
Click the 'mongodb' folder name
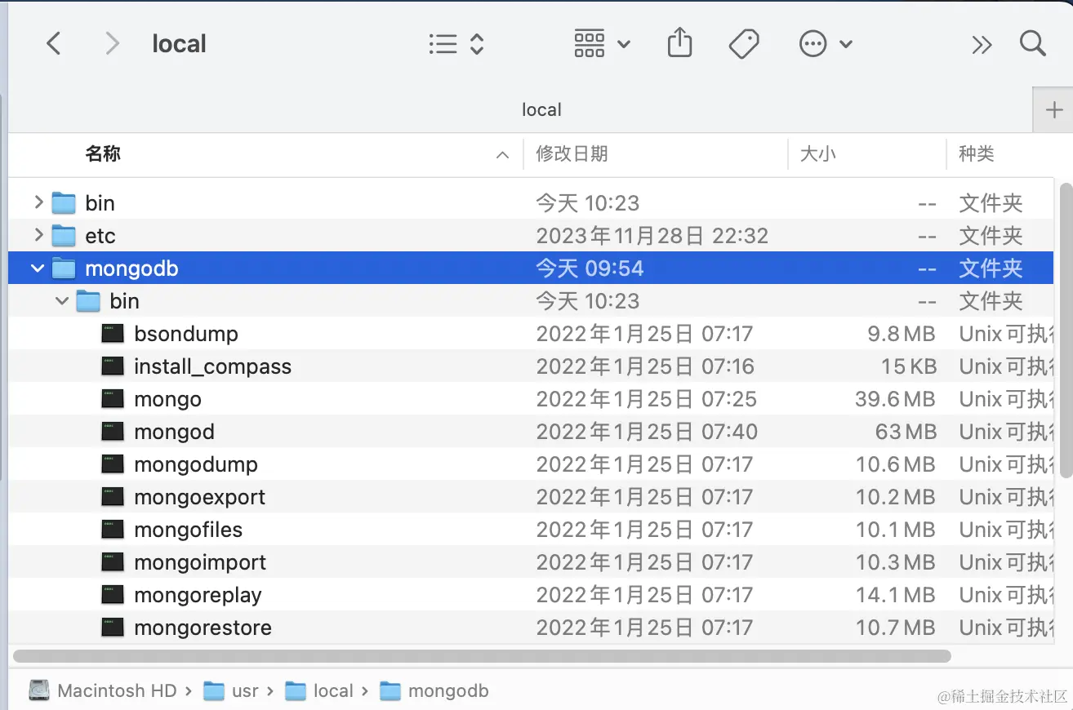(x=131, y=268)
